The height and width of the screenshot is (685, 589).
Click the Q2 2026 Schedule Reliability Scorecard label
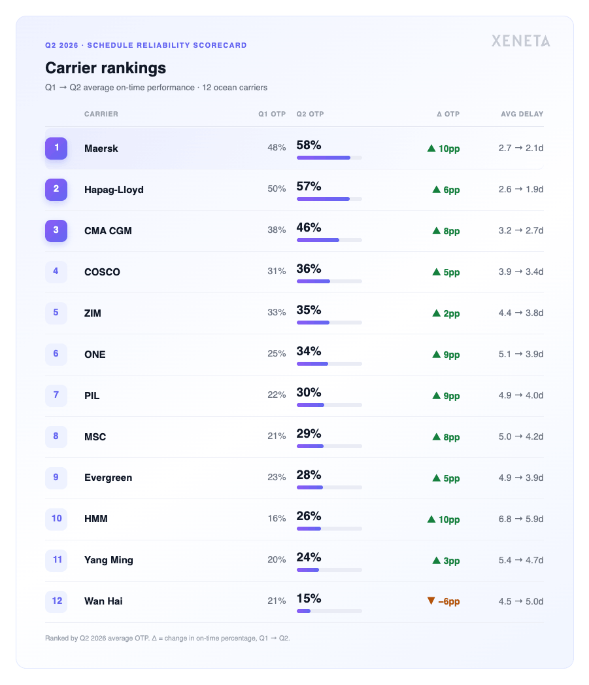pyautogui.click(x=146, y=45)
